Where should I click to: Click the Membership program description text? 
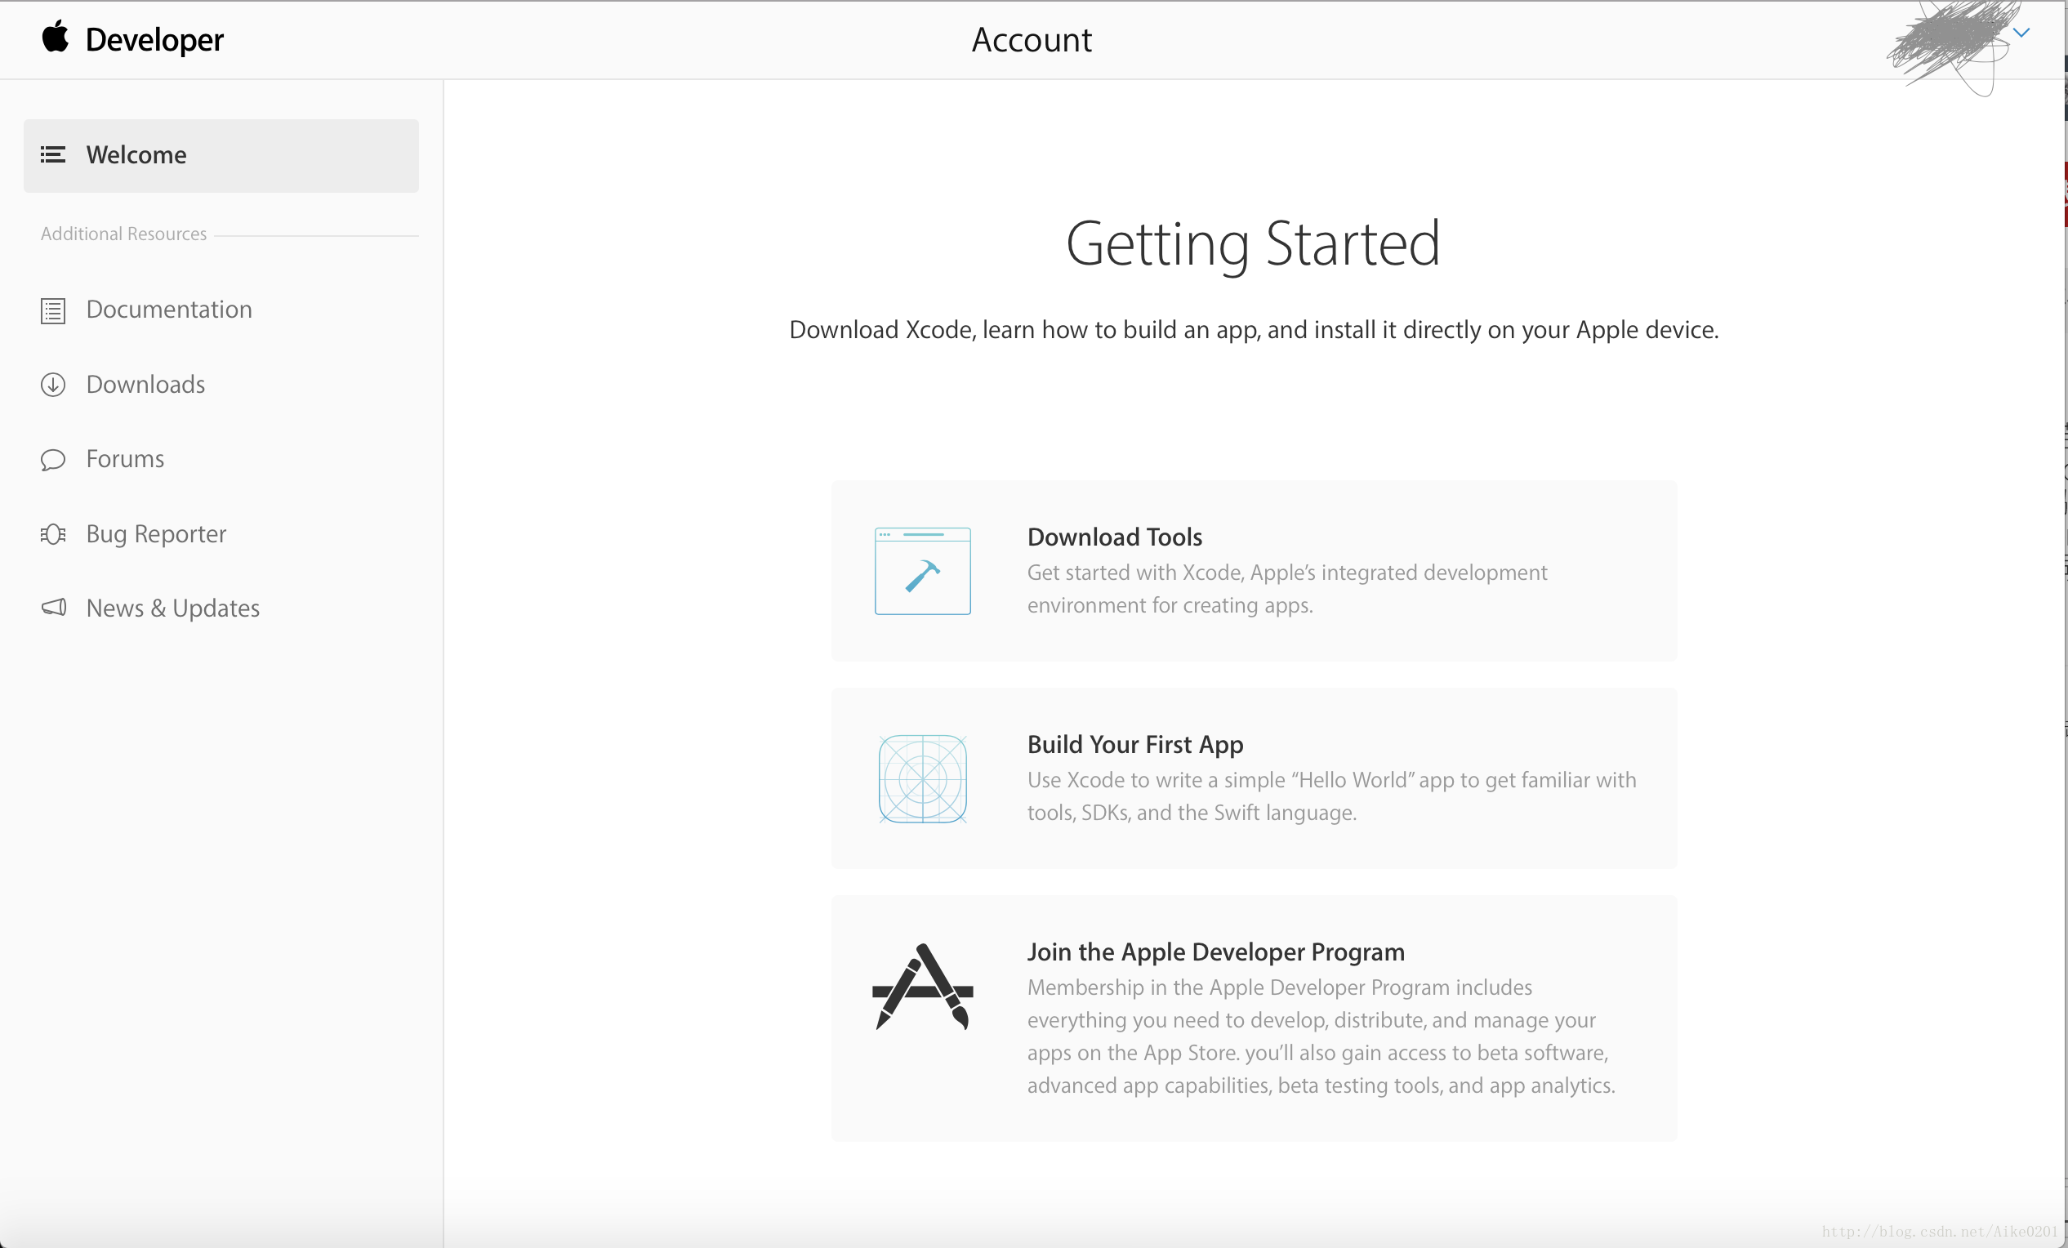1320,1036
